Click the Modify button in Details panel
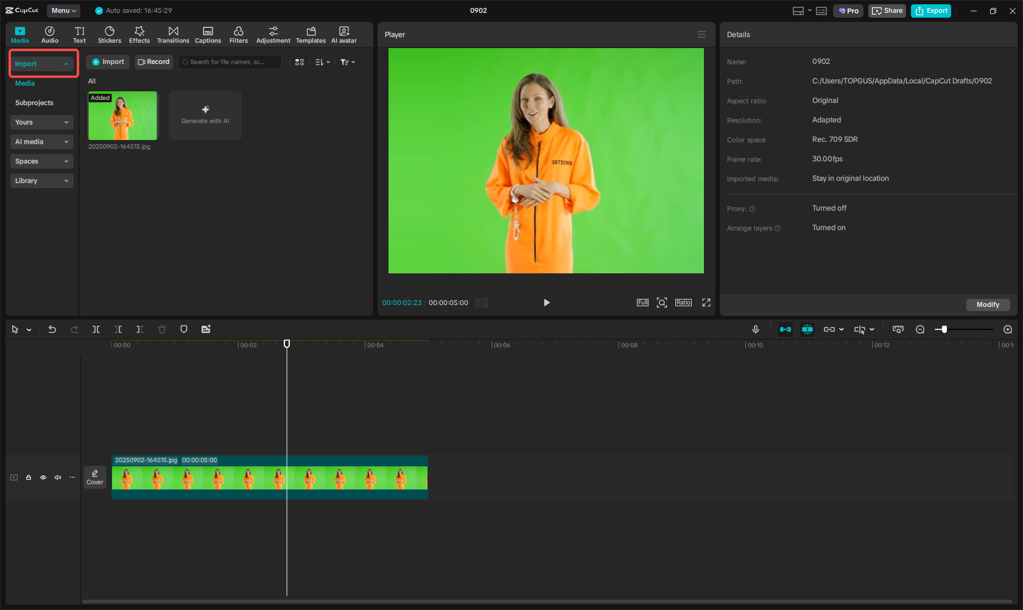The image size is (1023, 610). point(988,304)
